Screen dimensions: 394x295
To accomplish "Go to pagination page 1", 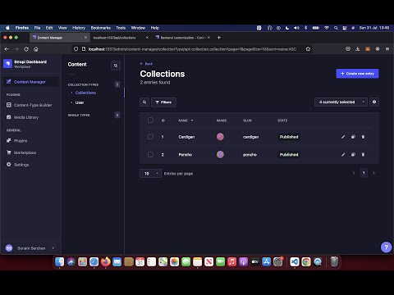I will pyautogui.click(x=364, y=173).
